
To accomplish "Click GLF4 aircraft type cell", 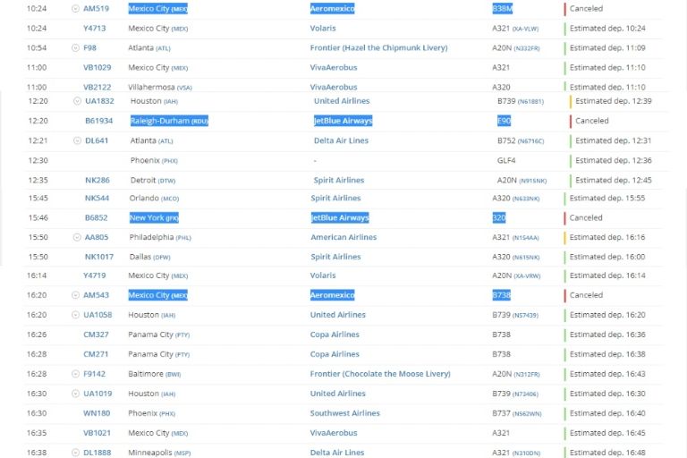I will 506,160.
